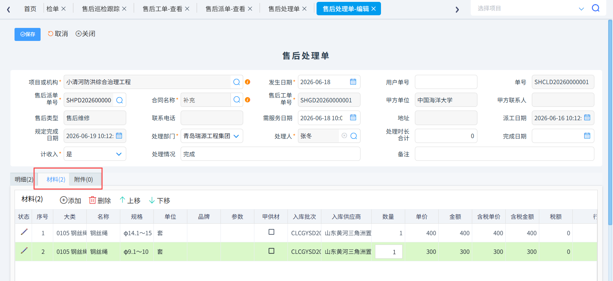Screen dimensions: 613x281
Task: Search 售后派单单号 with magnifier icon
Action: pos(120,100)
